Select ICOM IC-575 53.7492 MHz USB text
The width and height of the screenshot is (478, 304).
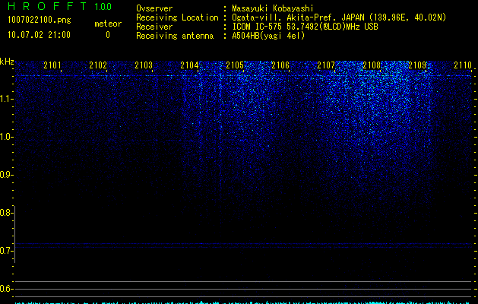[x=305, y=27]
